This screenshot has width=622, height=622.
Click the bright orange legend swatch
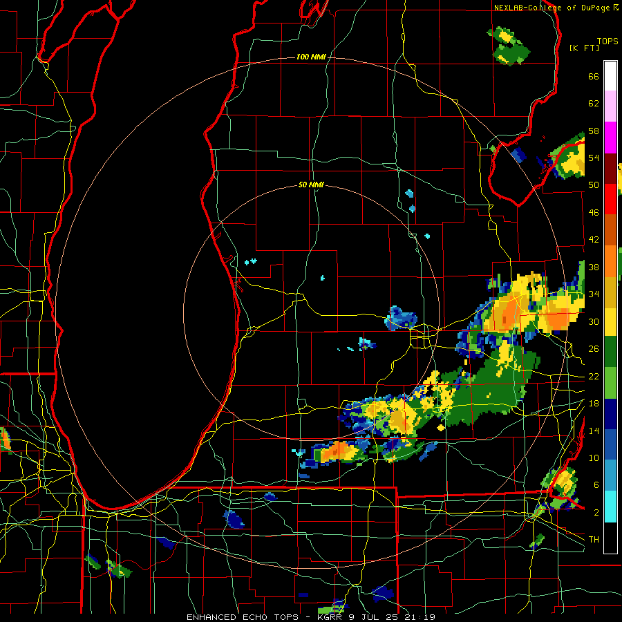point(610,261)
